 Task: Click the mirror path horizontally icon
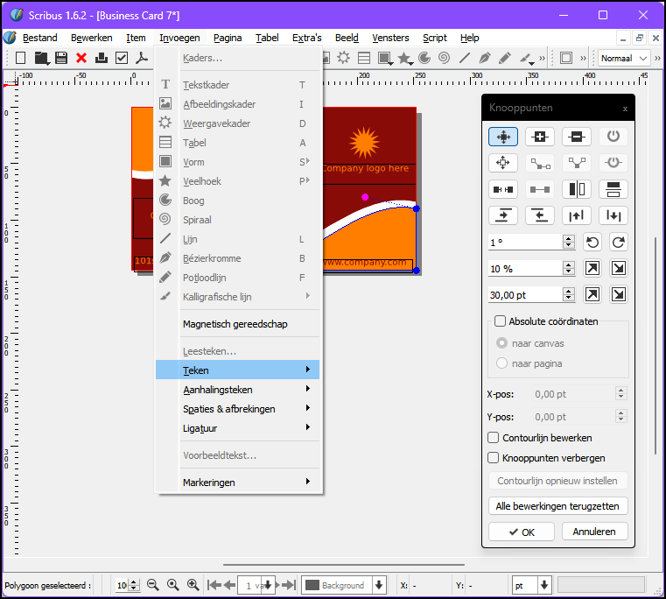click(x=577, y=189)
